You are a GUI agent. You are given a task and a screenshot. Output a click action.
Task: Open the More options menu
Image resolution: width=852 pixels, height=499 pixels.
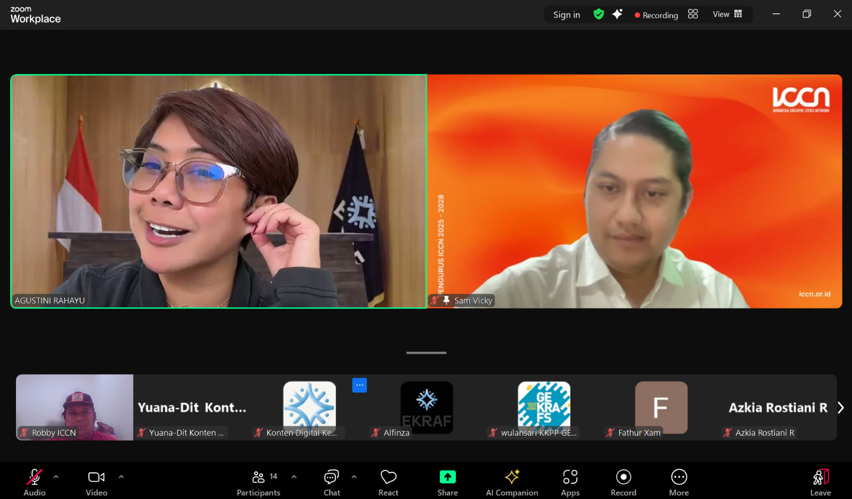pyautogui.click(x=679, y=483)
